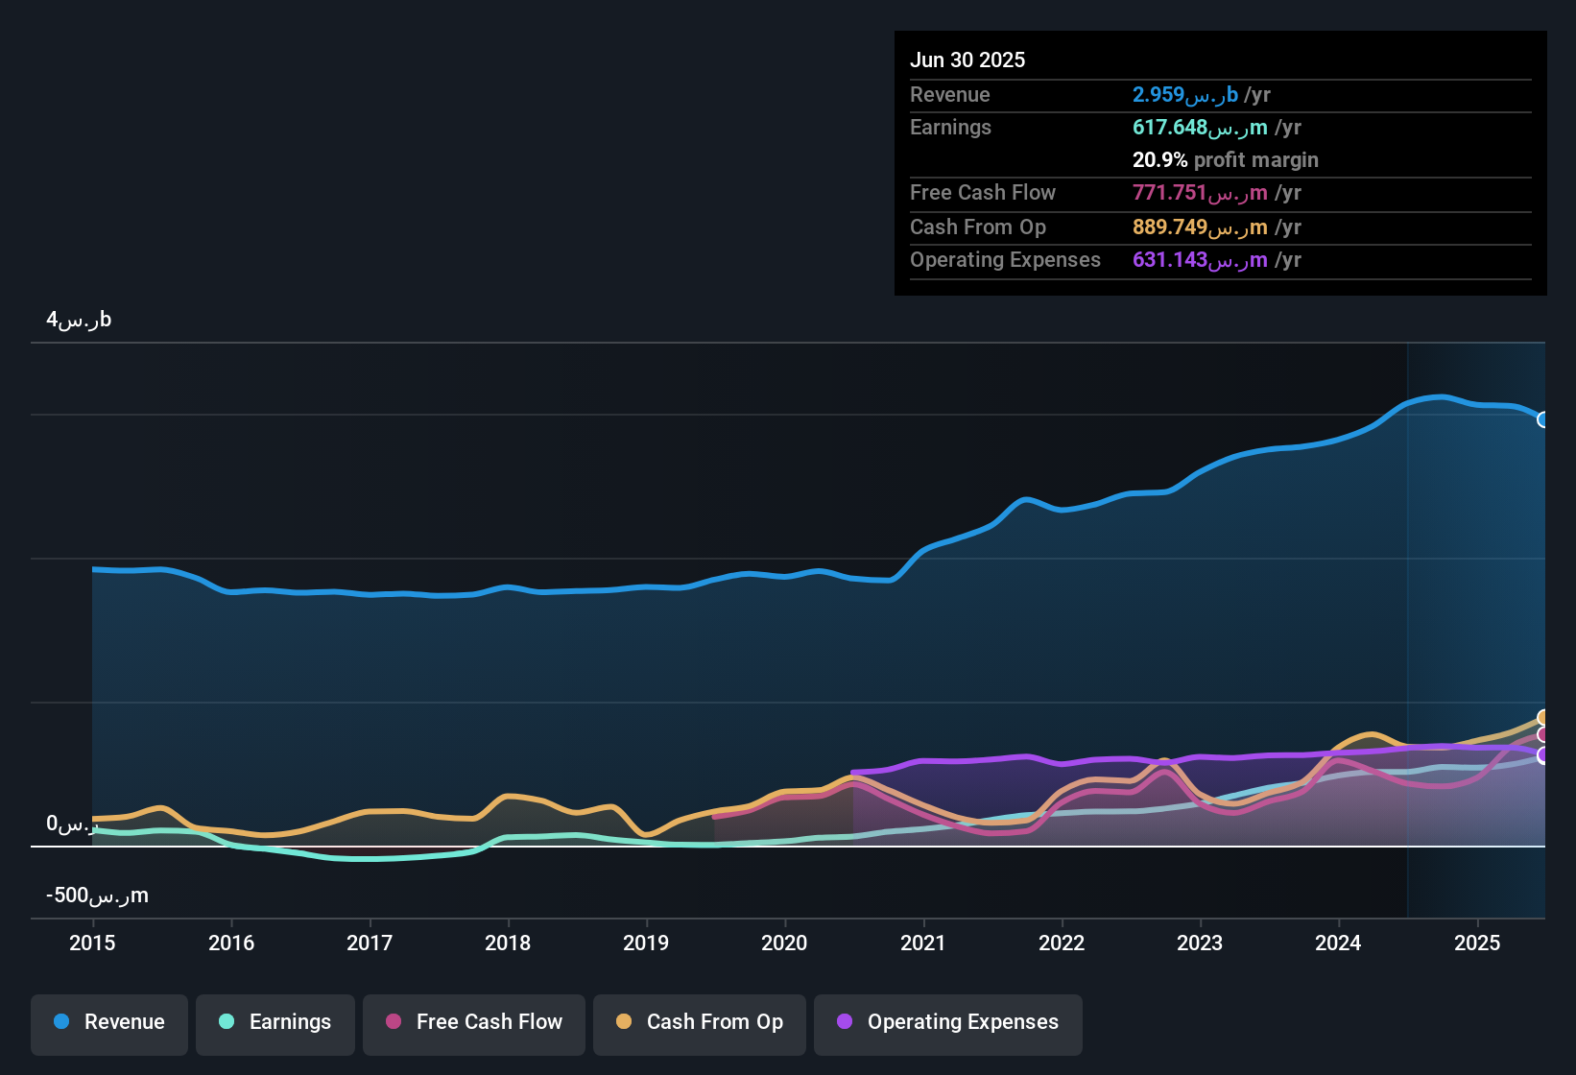1576x1075 pixels.
Task: Click the orange Cash From Op legend dot
Action: click(624, 1021)
